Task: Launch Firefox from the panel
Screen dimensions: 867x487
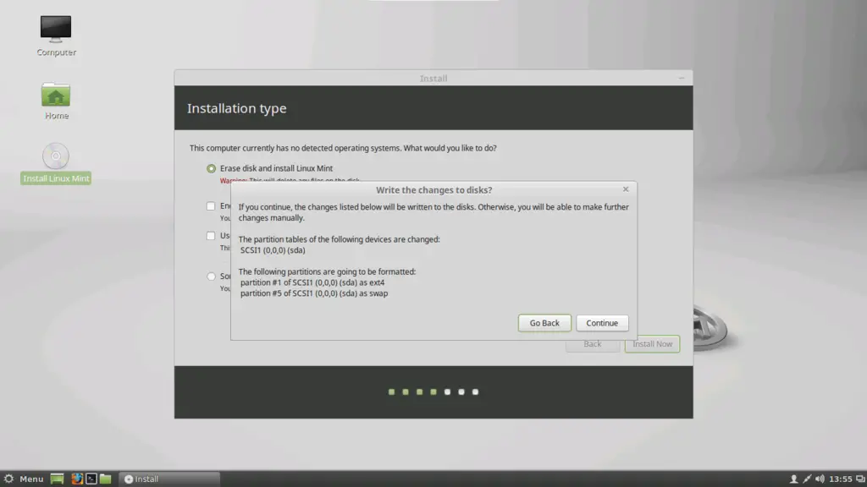Action: pyautogui.click(x=77, y=479)
